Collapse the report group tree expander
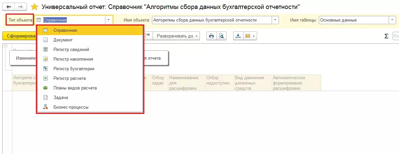Screen dimensions: 399x154 click(x=5, y=46)
